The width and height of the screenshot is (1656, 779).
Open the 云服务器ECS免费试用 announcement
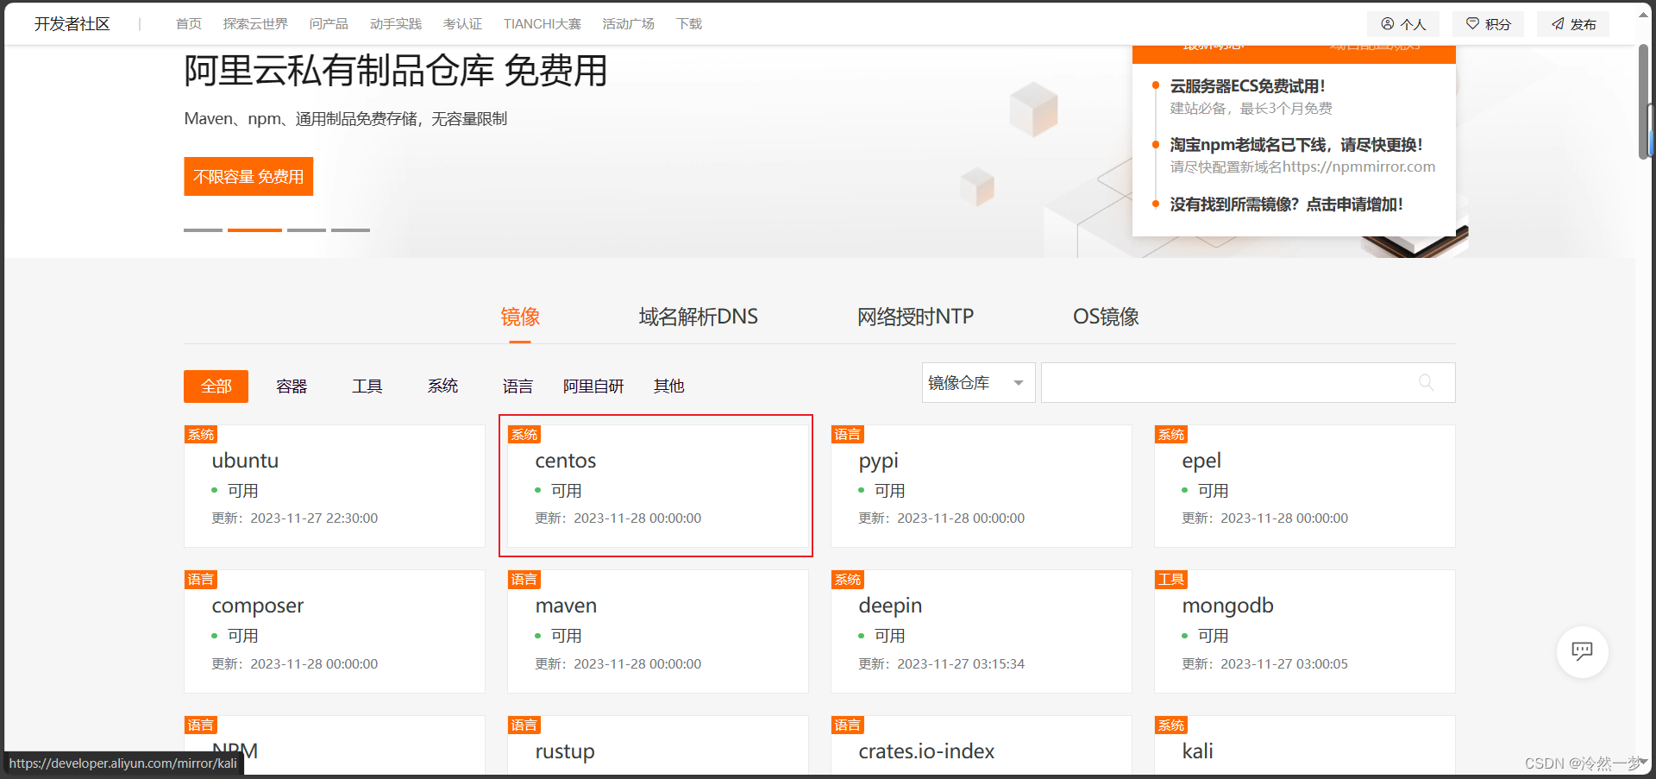click(1247, 85)
